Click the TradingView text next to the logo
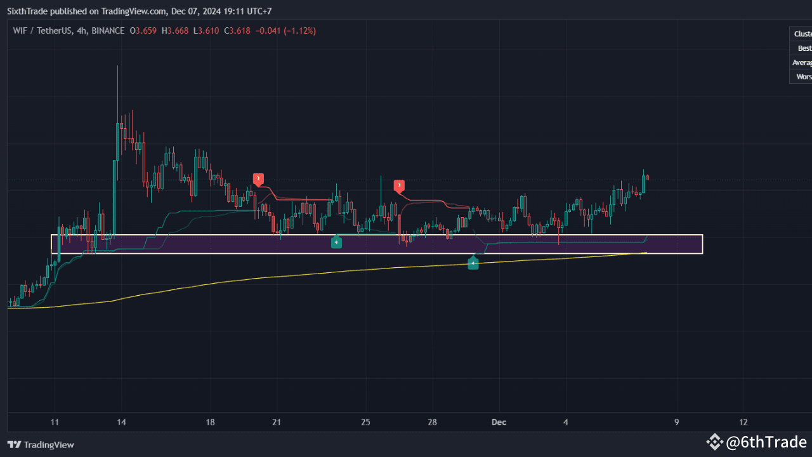 click(48, 444)
